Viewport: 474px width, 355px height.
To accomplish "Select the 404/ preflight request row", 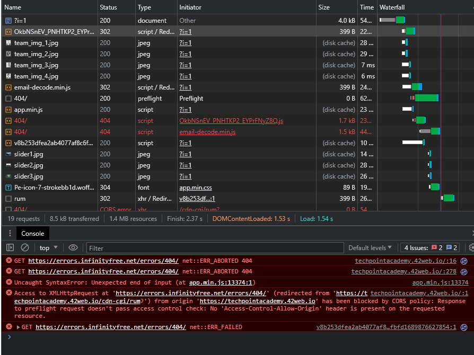I will point(189,99).
